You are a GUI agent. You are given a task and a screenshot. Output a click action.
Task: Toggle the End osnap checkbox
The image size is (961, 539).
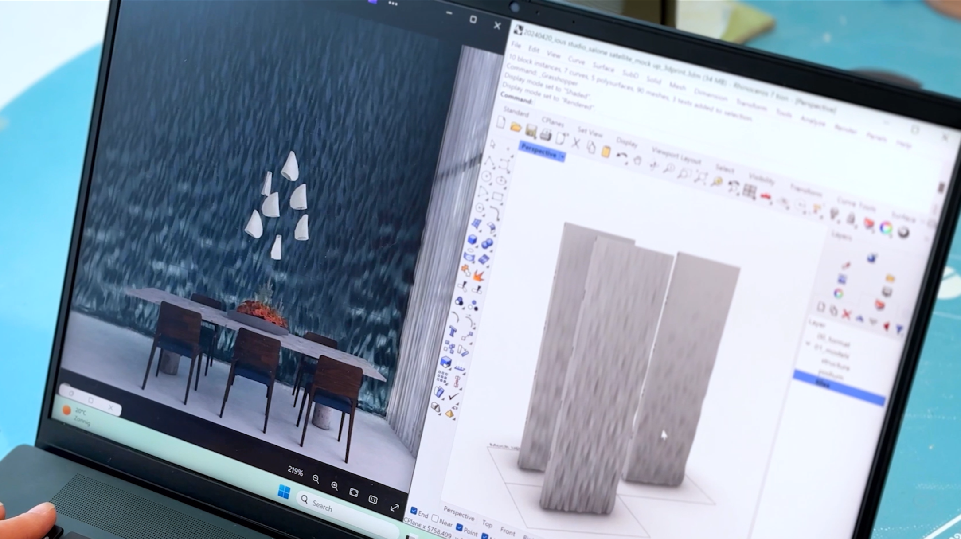click(x=414, y=511)
